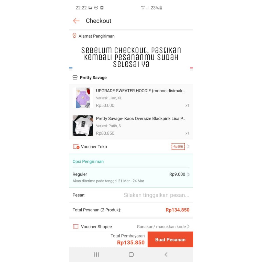Open the Alamat Pengiriman section
This screenshot has width=262, height=262.
96,36
